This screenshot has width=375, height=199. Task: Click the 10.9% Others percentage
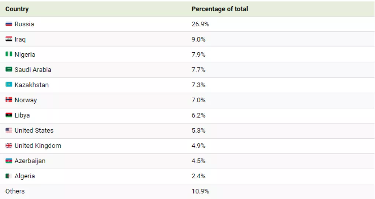200,191
